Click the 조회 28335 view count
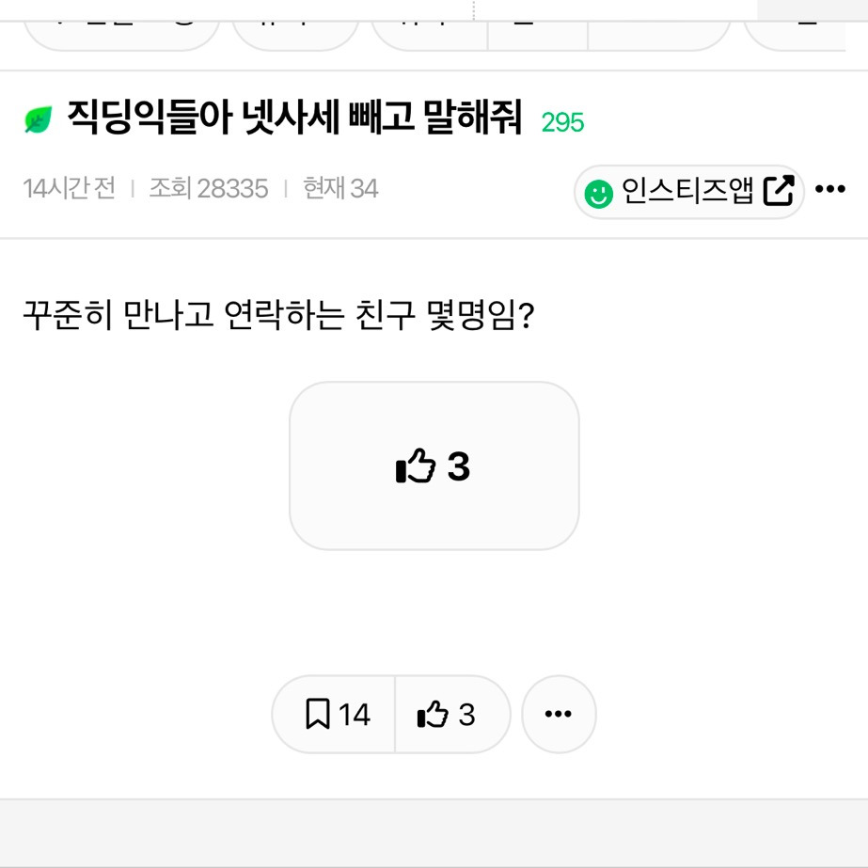The height and width of the screenshot is (868, 868). 208,189
